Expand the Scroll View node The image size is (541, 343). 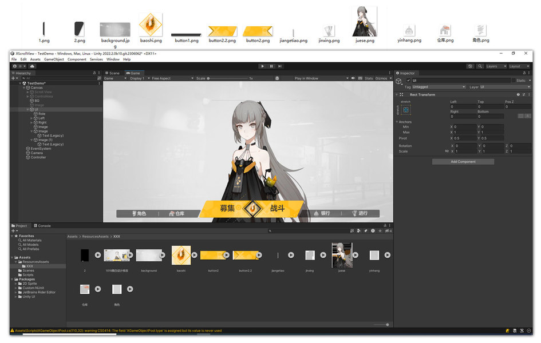28,92
